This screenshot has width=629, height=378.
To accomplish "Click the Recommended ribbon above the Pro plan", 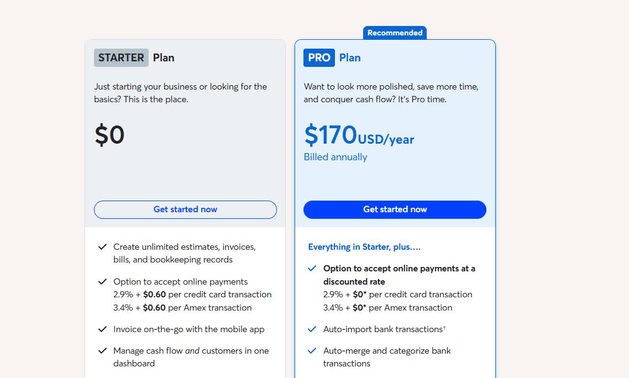I will pos(394,33).
